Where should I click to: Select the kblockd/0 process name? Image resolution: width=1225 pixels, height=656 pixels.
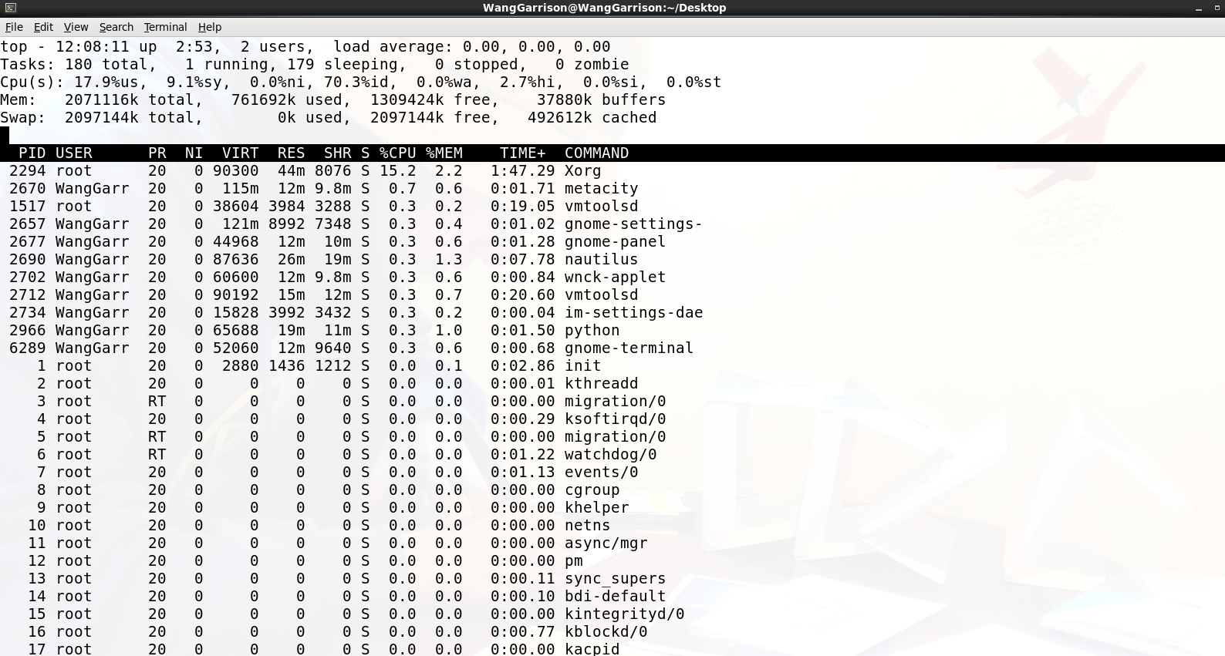[606, 632]
